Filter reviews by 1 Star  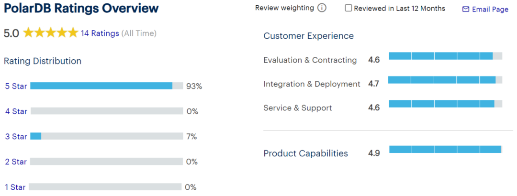tap(16, 187)
